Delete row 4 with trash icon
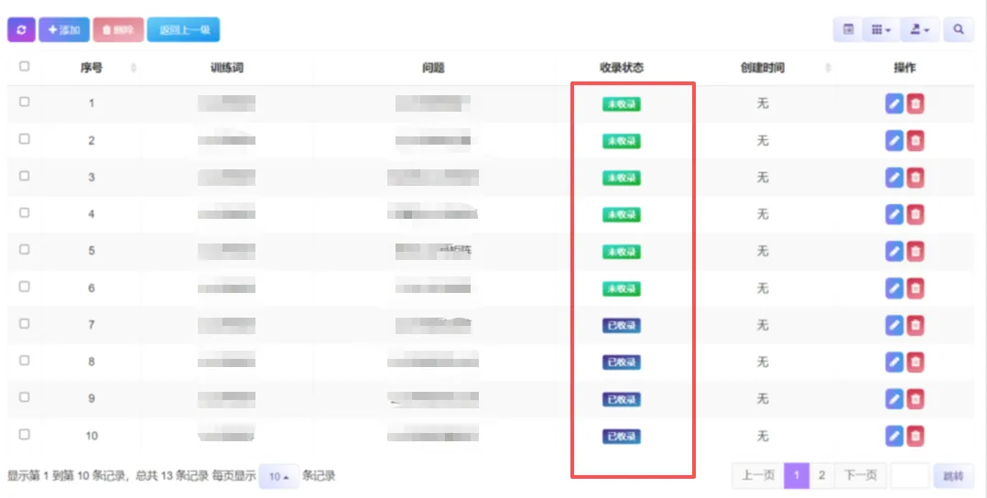This screenshot has height=498, width=987. pyautogui.click(x=916, y=214)
